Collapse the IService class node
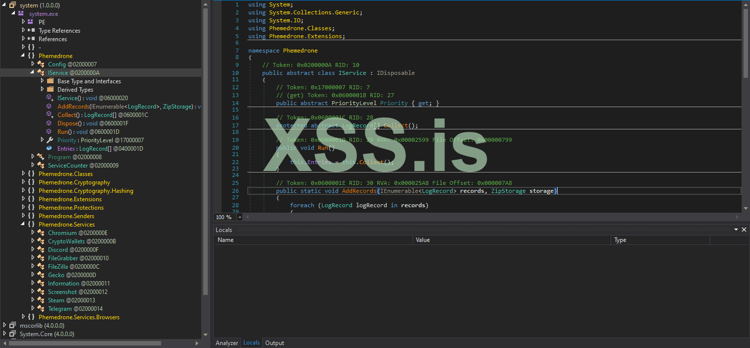The height and width of the screenshot is (348, 750). (33, 72)
